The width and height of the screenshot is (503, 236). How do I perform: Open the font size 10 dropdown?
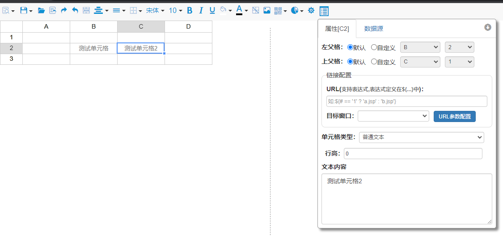pyautogui.click(x=175, y=11)
